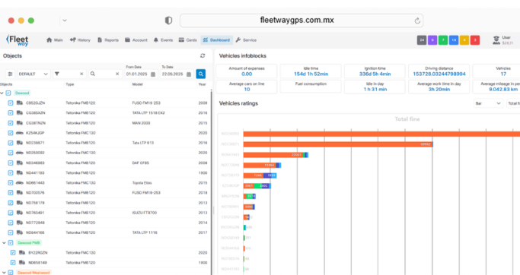
Task: Click the red status badge showing 3
Action: click(475, 40)
